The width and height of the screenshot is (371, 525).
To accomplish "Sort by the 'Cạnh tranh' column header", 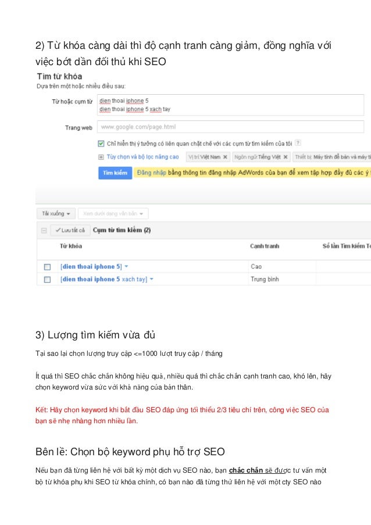I will [265, 246].
